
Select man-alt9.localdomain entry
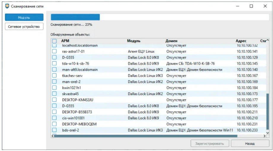80,70
